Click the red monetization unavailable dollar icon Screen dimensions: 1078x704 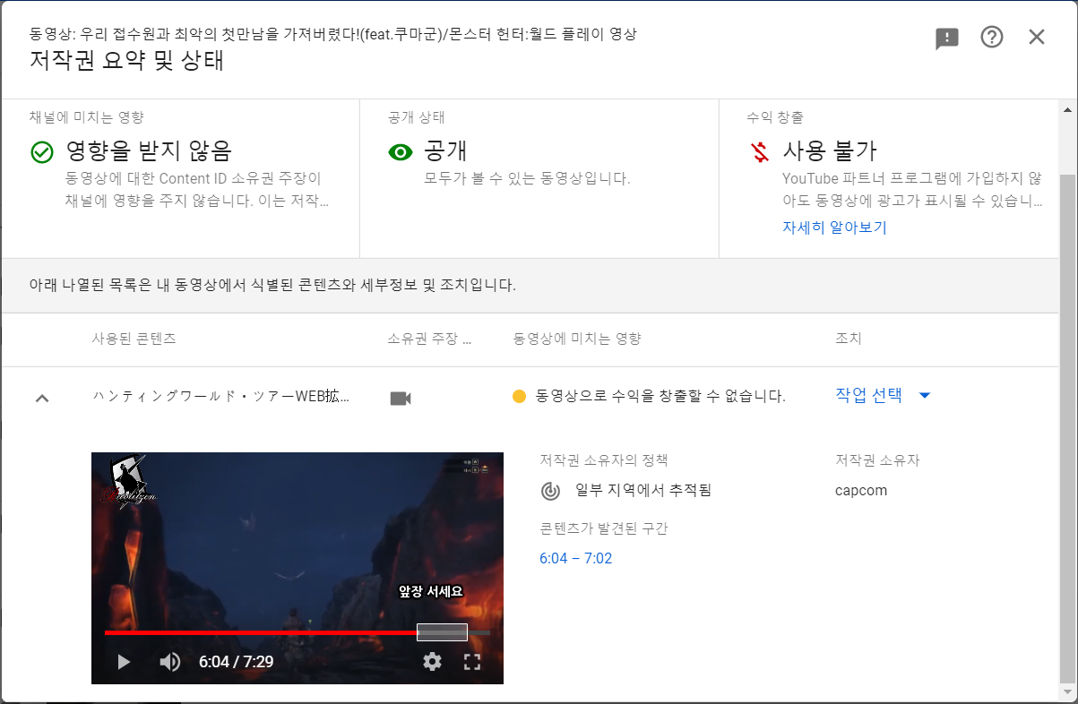click(760, 152)
